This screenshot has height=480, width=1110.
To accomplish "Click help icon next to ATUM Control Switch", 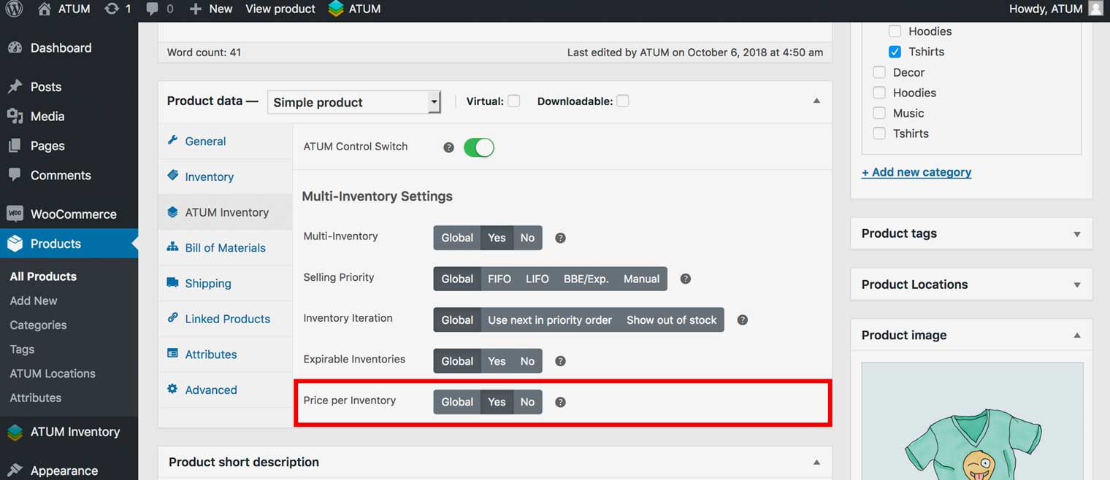I will click(448, 147).
